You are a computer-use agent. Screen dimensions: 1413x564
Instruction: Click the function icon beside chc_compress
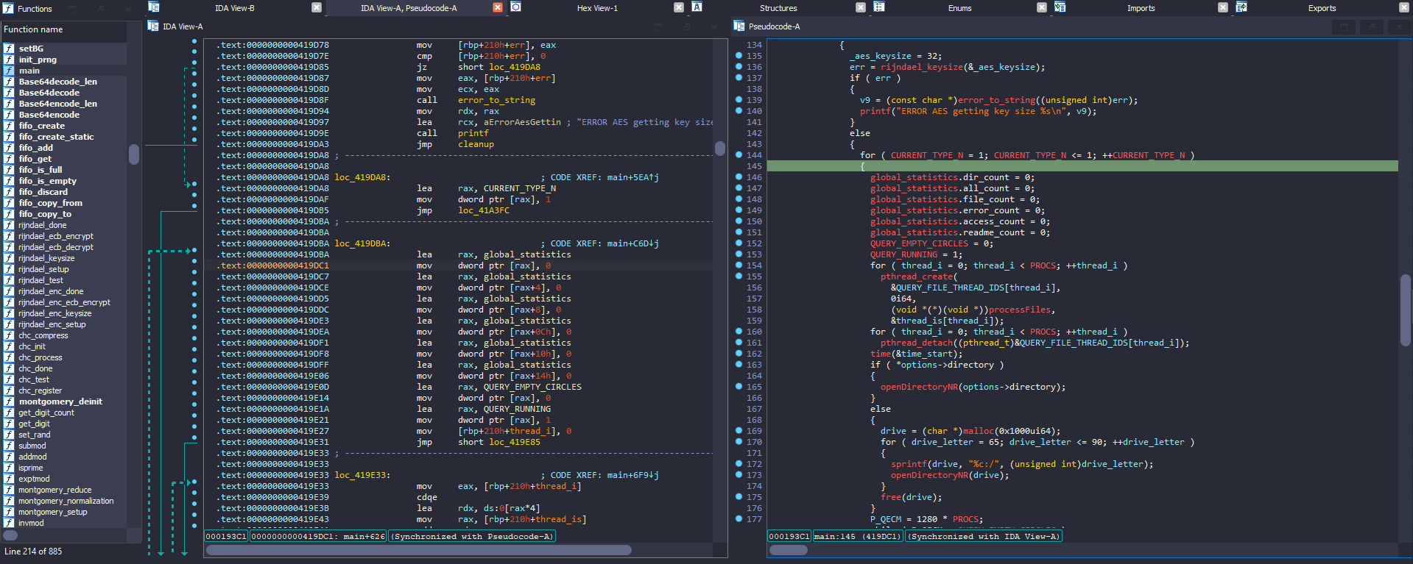pyautogui.click(x=9, y=335)
